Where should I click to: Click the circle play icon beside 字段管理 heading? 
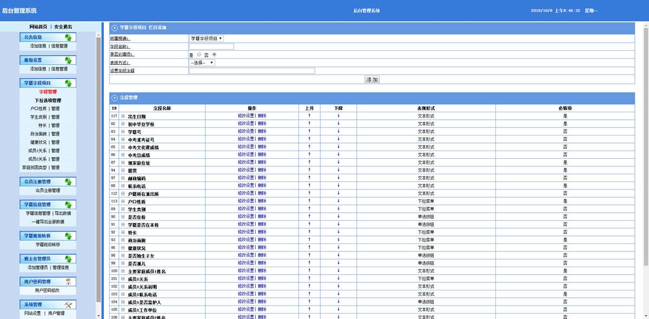[x=115, y=98]
